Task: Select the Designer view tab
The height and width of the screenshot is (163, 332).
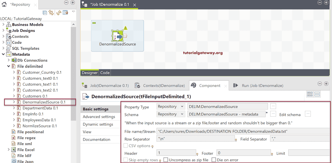Action: click(x=89, y=73)
